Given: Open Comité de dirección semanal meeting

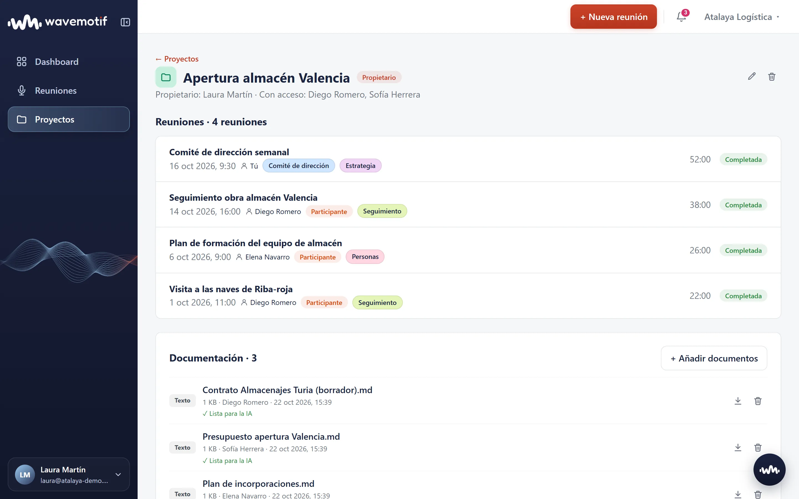Looking at the screenshot, I should [x=468, y=159].
